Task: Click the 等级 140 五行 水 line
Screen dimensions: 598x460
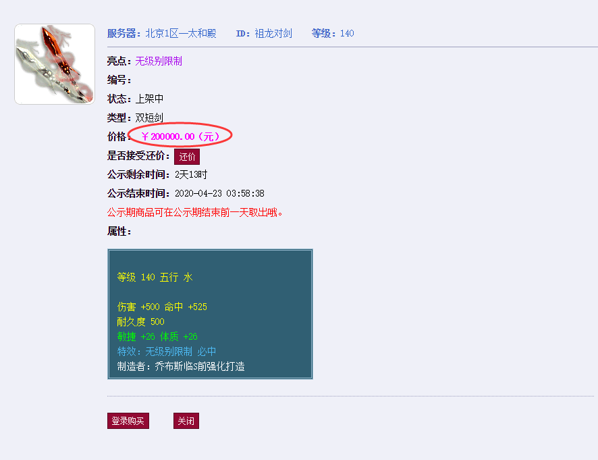Action: click(x=155, y=277)
